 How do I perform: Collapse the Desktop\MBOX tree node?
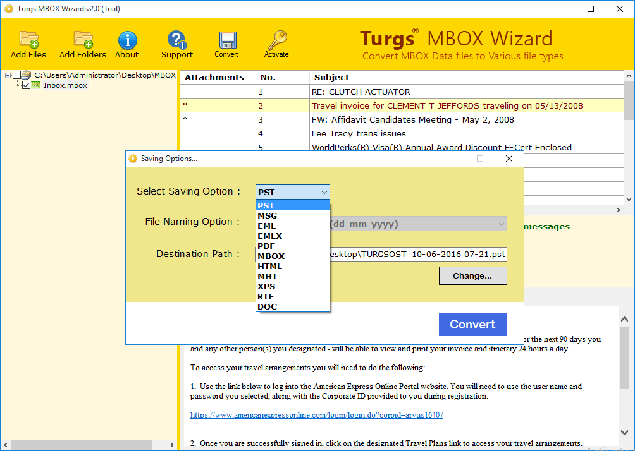click(x=8, y=75)
